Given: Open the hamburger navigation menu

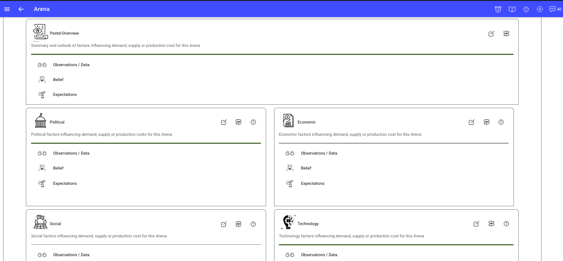Looking at the screenshot, I should click(x=7, y=9).
